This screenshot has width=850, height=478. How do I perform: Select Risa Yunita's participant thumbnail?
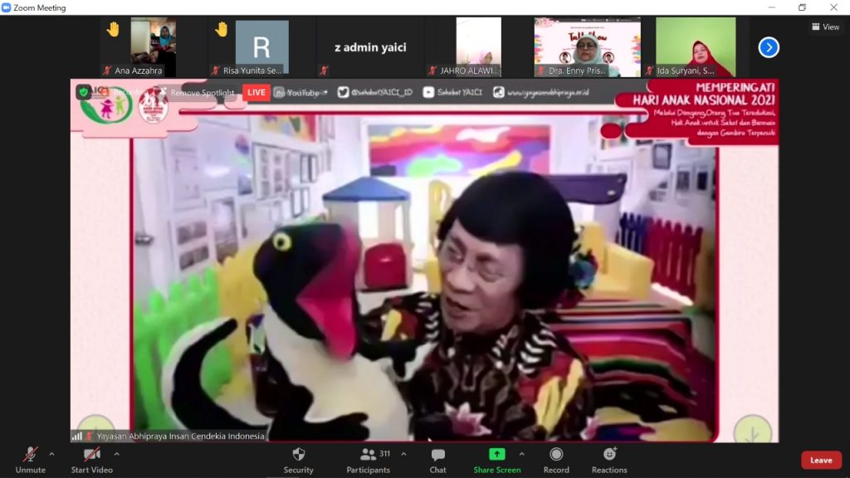[261, 47]
